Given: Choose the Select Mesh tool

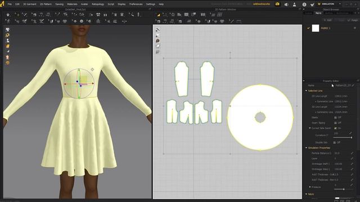Looking at the screenshot, I should (x=25, y=15).
